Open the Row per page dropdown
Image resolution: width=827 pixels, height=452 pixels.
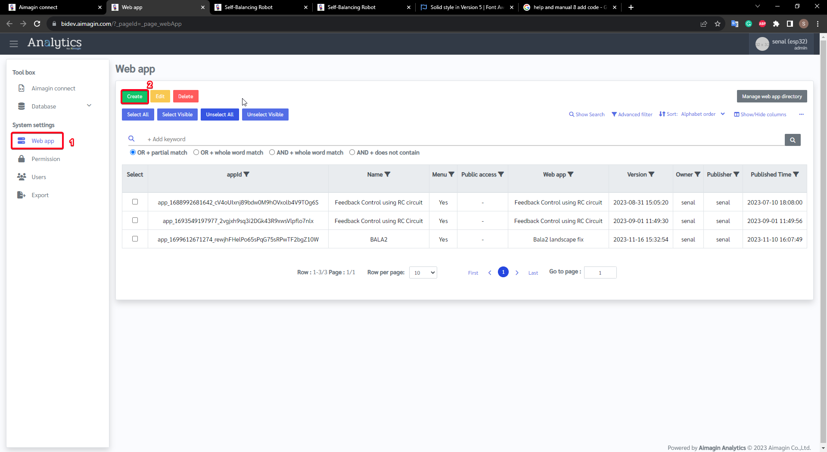pyautogui.click(x=423, y=272)
